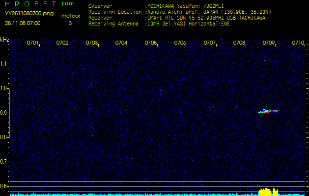Click the Ovserver field label
Viewport: 309px width, 196px height.
[x=100, y=6]
